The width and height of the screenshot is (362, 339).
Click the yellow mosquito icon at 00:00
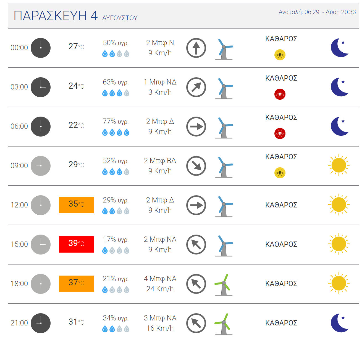click(280, 55)
